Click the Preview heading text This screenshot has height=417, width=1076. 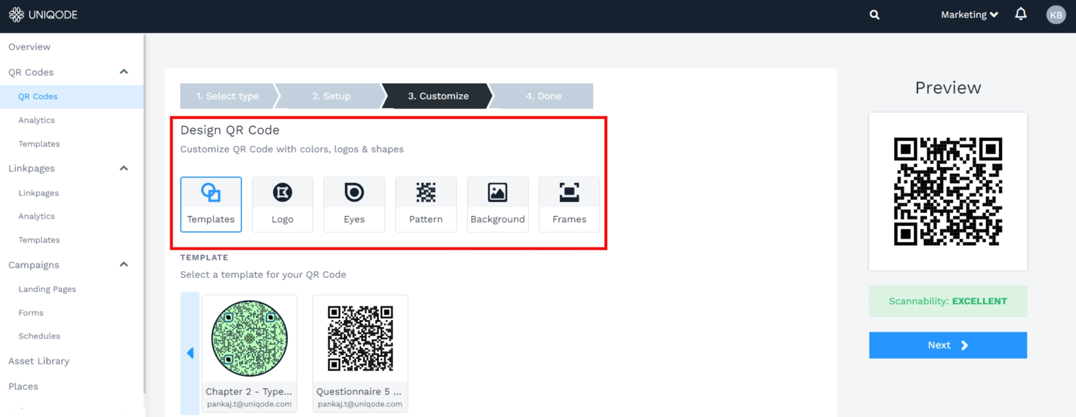pos(948,88)
